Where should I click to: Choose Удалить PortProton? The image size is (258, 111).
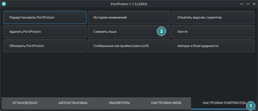pyautogui.click(x=45, y=31)
